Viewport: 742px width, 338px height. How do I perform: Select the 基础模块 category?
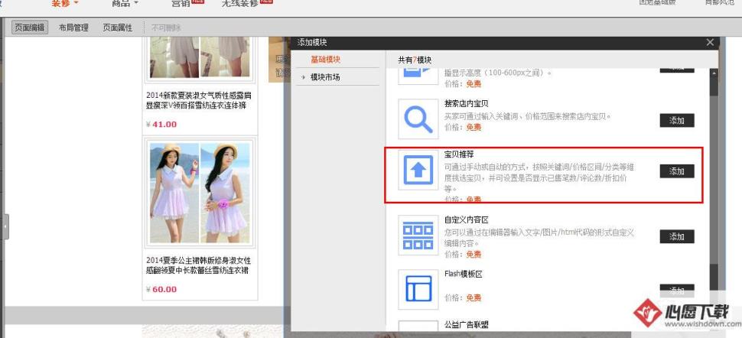[x=326, y=60]
